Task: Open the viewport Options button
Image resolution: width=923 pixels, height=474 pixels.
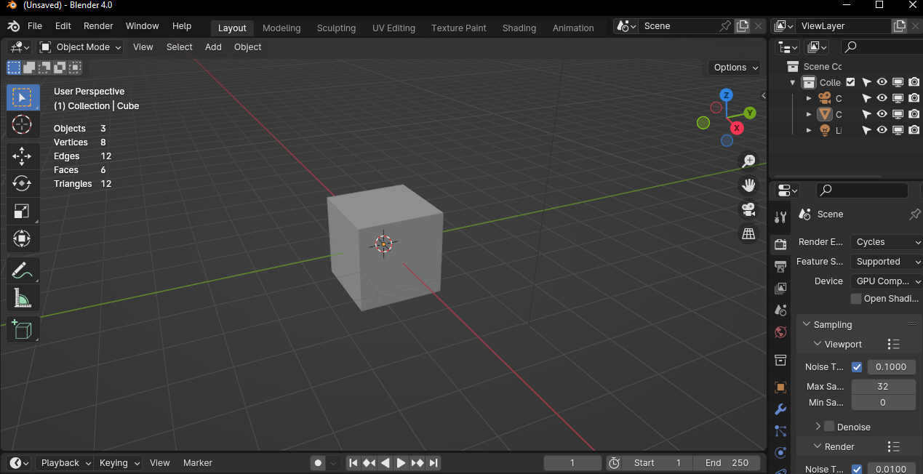Action: pyautogui.click(x=735, y=68)
